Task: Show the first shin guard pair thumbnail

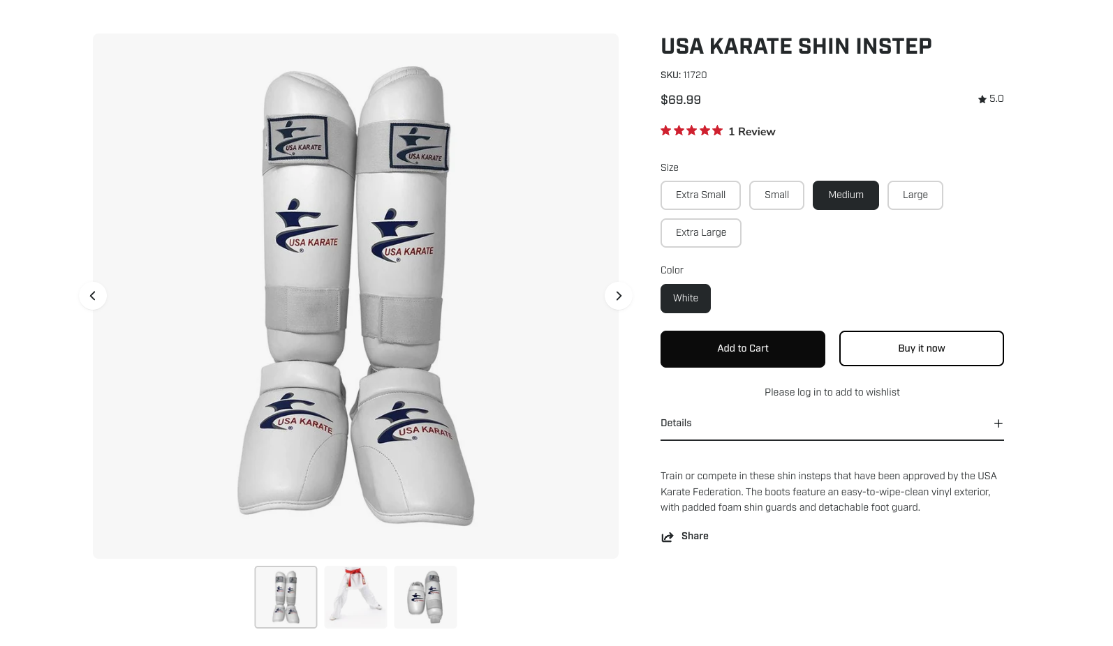Action: tap(286, 597)
